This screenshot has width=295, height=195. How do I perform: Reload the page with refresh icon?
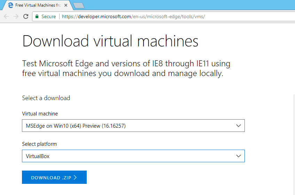(26, 17)
